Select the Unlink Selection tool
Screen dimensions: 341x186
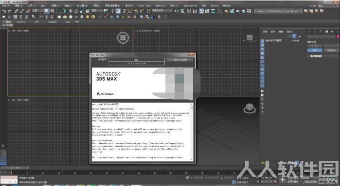point(22,11)
